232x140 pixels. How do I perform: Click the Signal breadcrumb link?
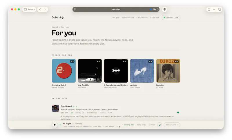[55, 27]
